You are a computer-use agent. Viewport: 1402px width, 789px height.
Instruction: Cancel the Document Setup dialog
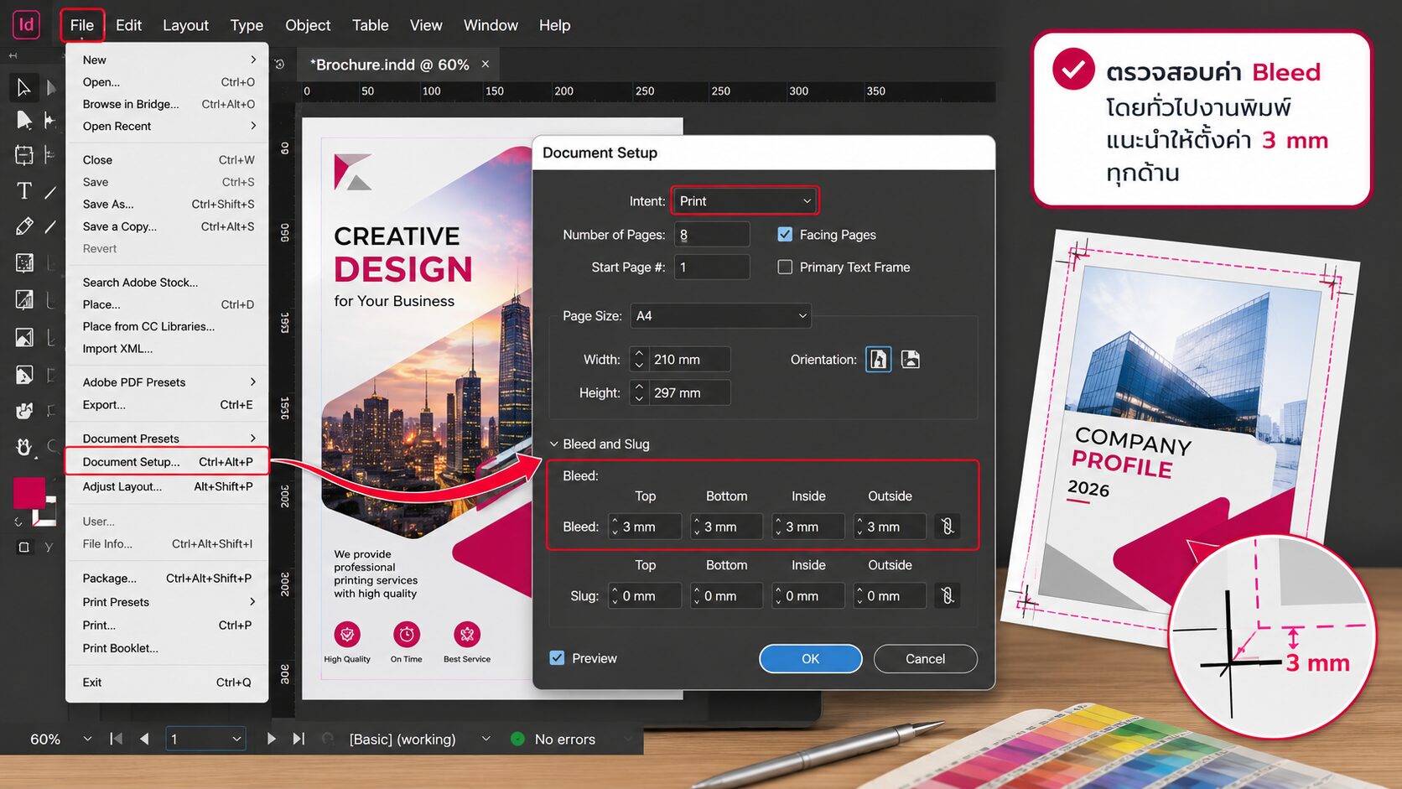point(925,658)
